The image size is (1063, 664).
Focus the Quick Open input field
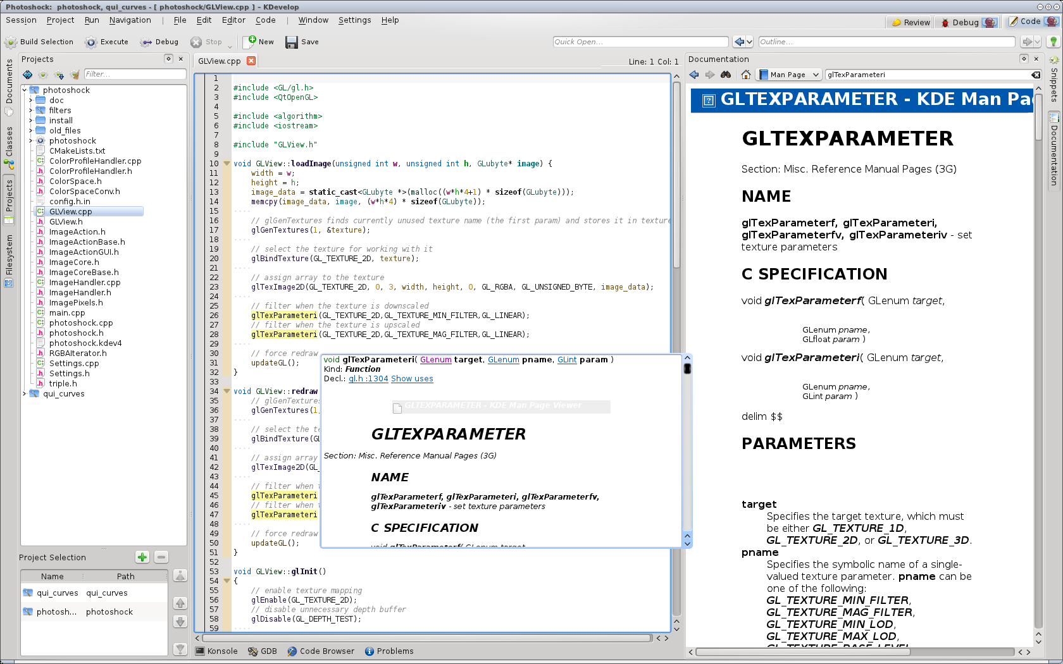click(640, 42)
